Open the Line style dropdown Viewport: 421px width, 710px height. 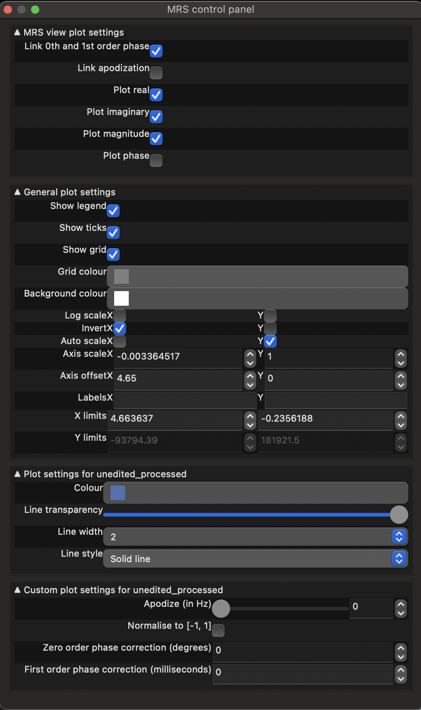(255, 559)
